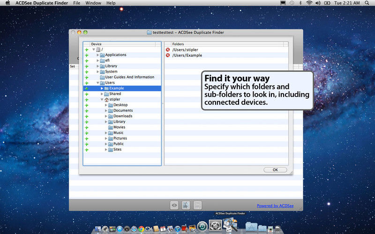Select the Music folder label

[x=119, y=133]
